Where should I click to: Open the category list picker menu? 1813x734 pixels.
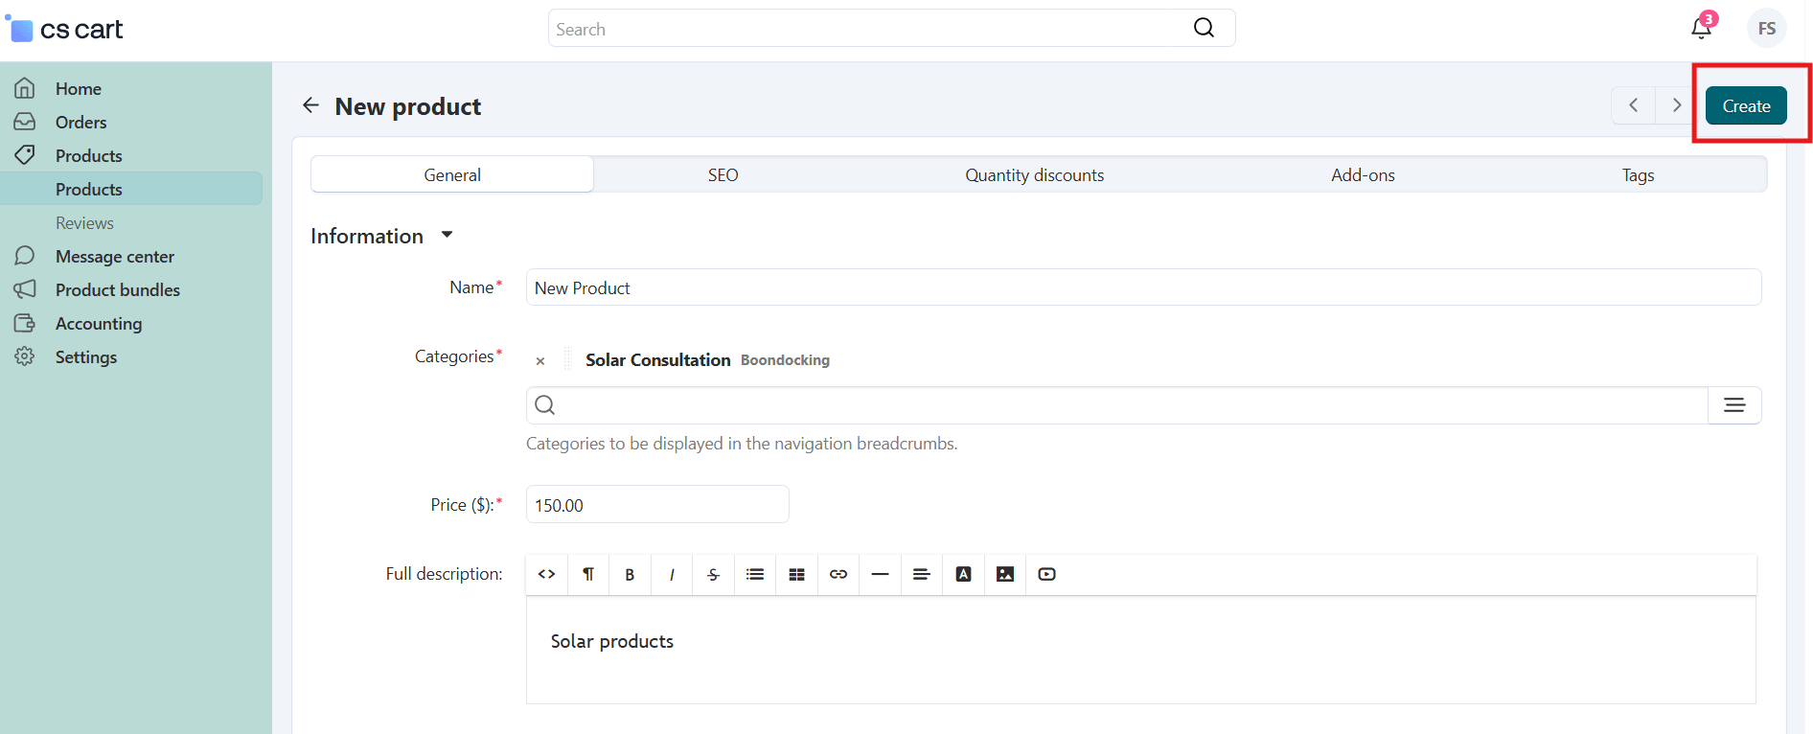tap(1733, 405)
